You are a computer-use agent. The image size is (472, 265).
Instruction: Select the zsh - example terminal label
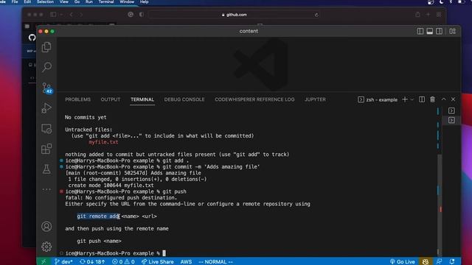378,99
